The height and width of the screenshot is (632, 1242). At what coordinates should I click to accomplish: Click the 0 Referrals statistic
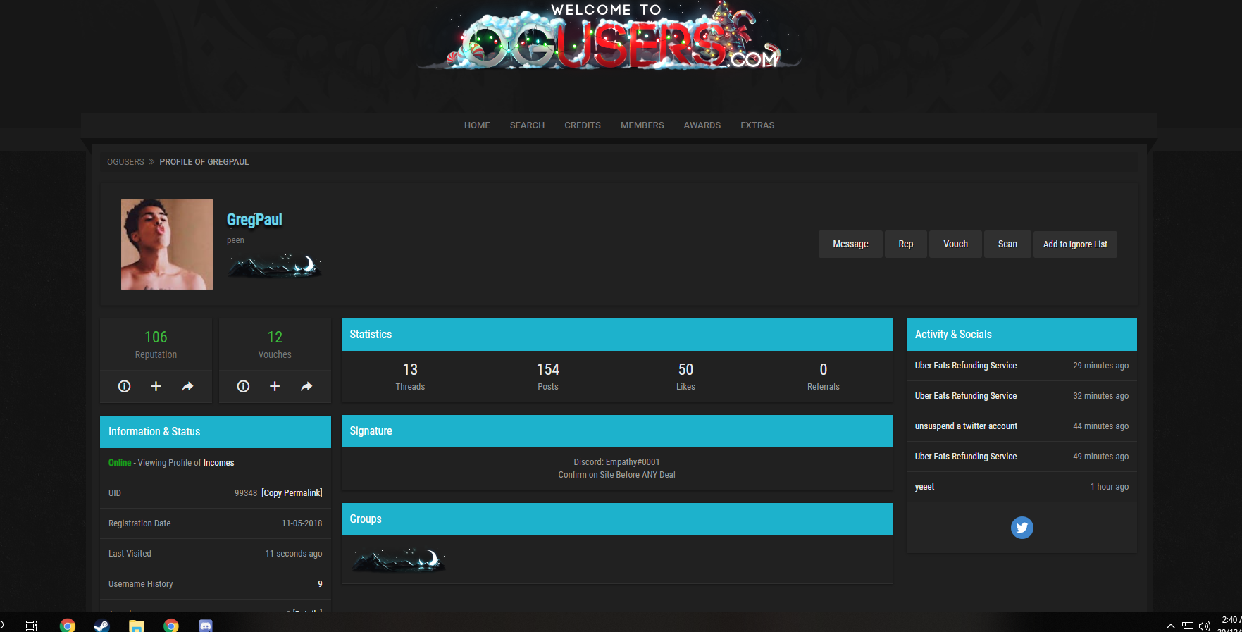(824, 370)
